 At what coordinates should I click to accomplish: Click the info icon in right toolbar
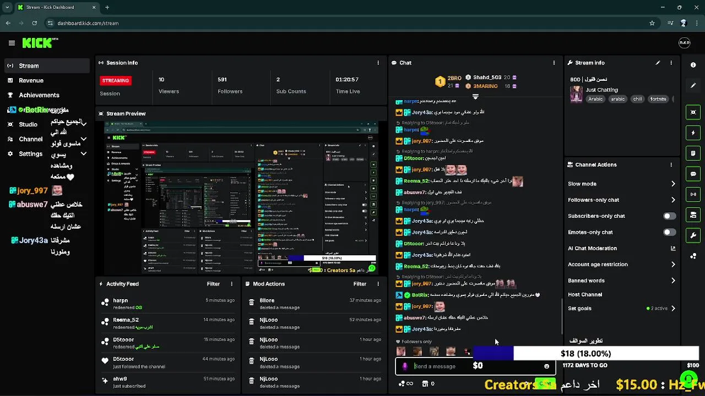(x=693, y=65)
